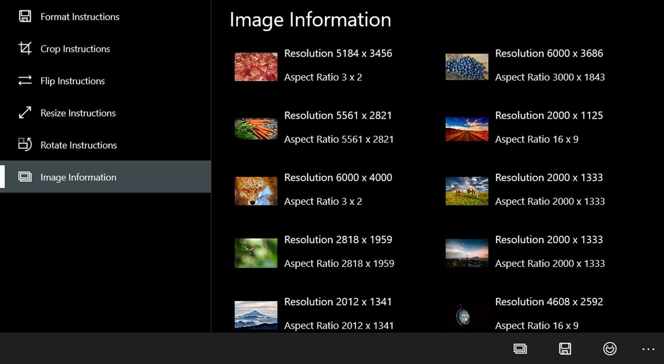Open the more options ellipsis menu
The height and width of the screenshot is (364, 664).
(648, 349)
